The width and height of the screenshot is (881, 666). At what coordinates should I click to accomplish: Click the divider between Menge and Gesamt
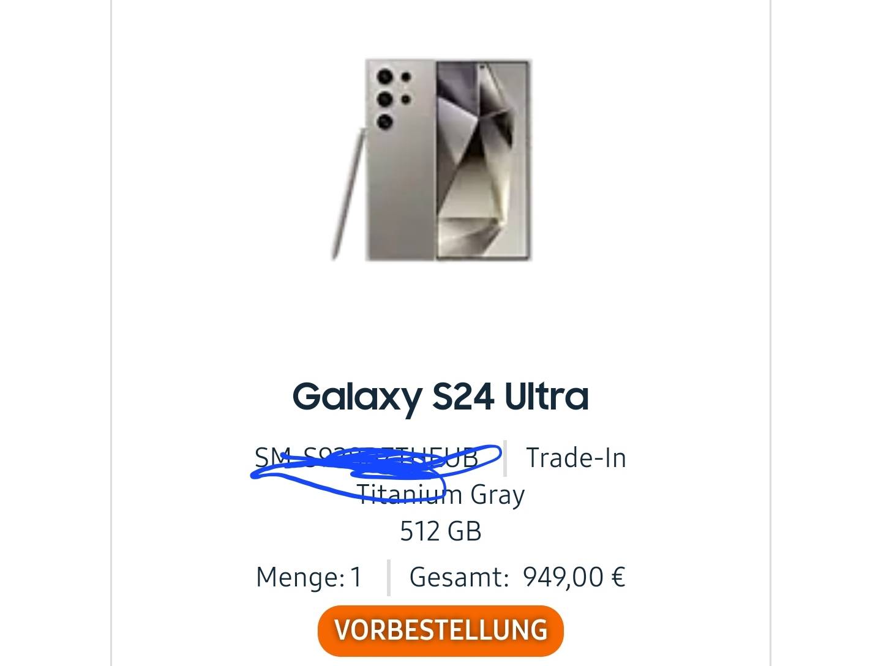388,577
